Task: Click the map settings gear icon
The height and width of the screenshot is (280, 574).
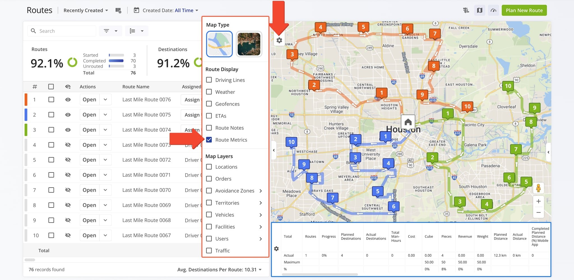Action: pos(279,40)
